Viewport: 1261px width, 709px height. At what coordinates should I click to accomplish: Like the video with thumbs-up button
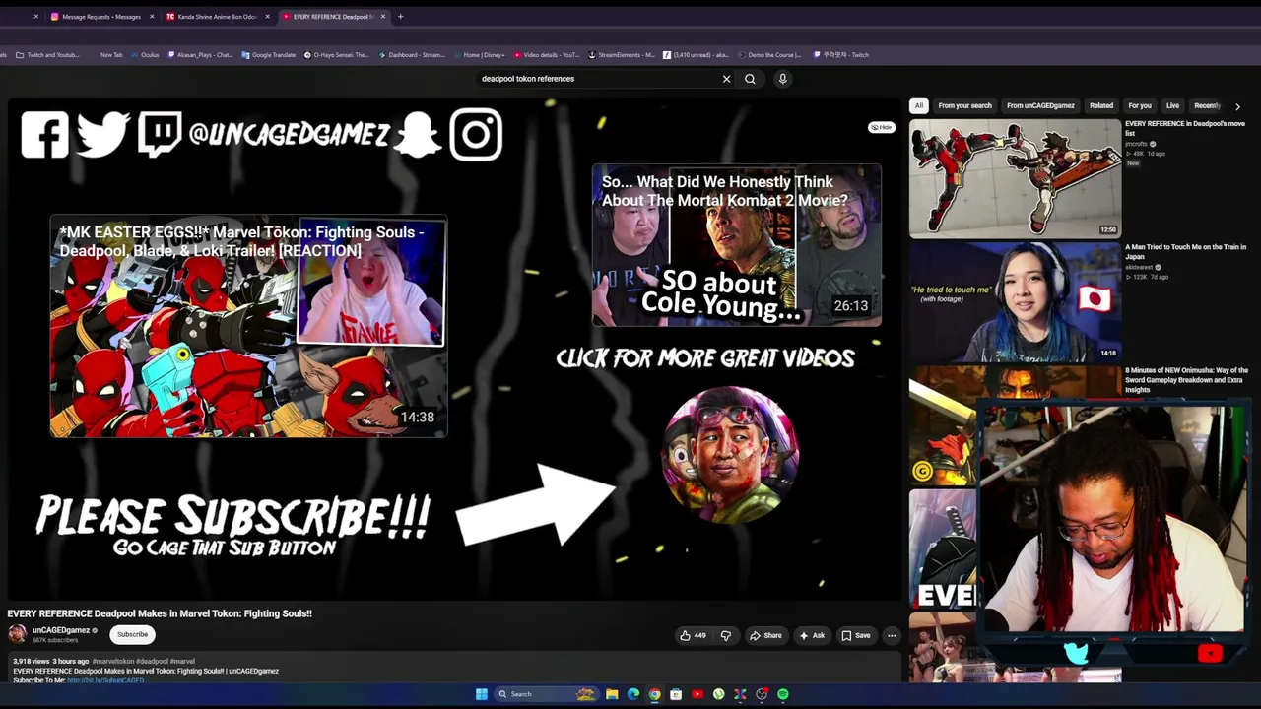coord(694,636)
